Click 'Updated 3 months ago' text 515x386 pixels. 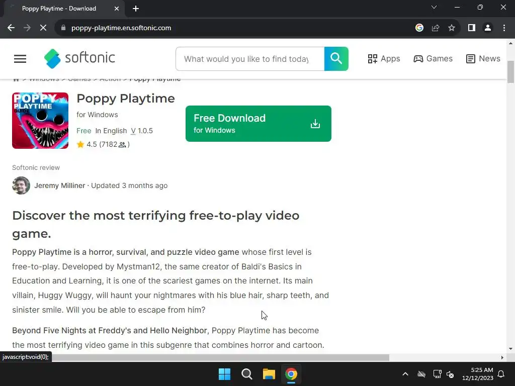click(x=129, y=185)
